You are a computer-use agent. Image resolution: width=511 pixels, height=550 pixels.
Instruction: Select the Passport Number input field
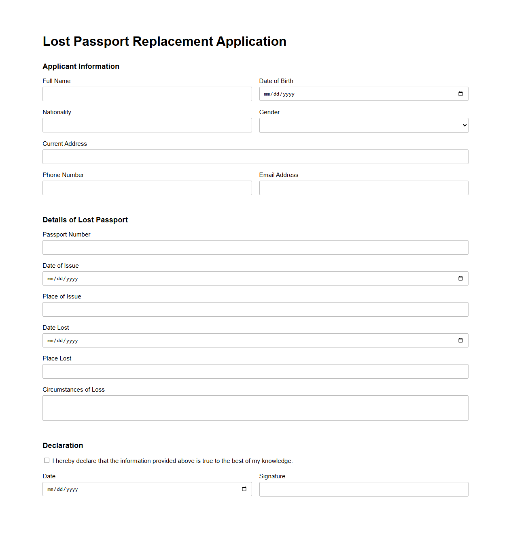pos(255,247)
